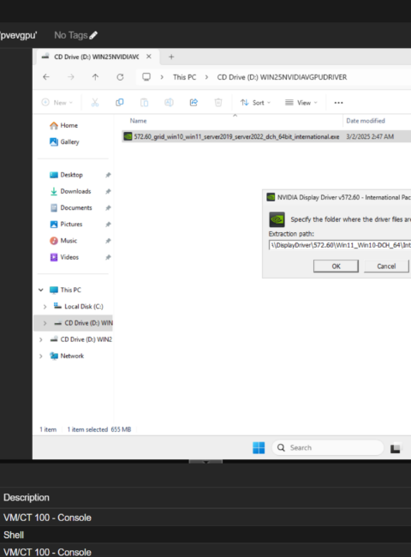Viewport: 411px width, 557px height.
Task: Click the monitor icon in address bar
Action: click(x=146, y=77)
